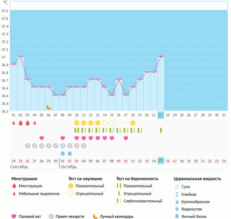Click the pregnancy test mark on day 22
The image size is (231, 219).
coord(161,130)
